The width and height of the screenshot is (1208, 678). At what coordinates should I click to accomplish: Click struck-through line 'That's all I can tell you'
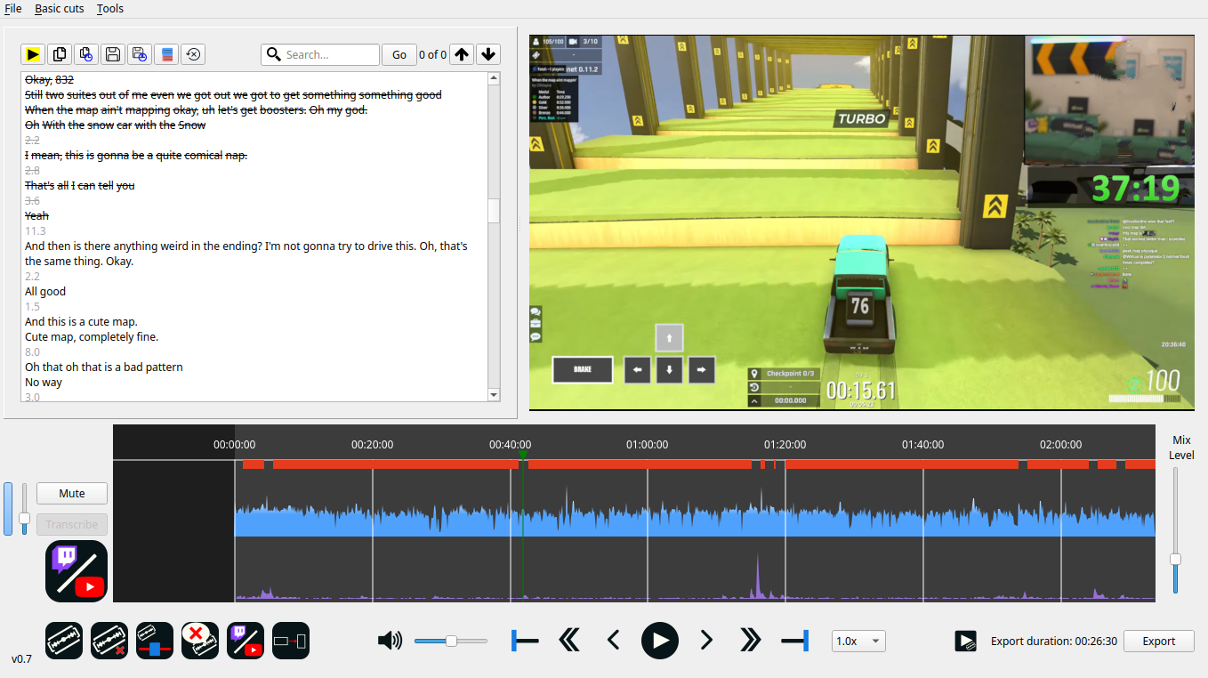tap(80, 185)
